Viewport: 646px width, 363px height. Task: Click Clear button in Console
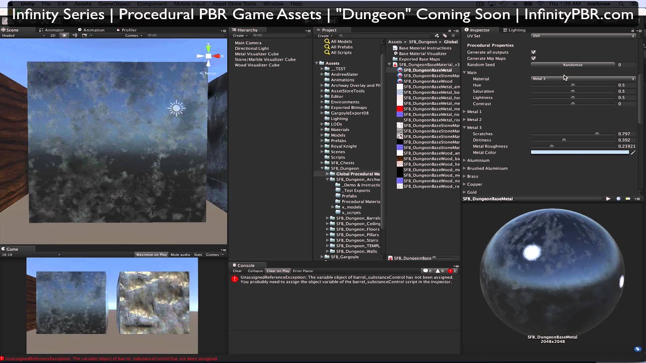(237, 271)
